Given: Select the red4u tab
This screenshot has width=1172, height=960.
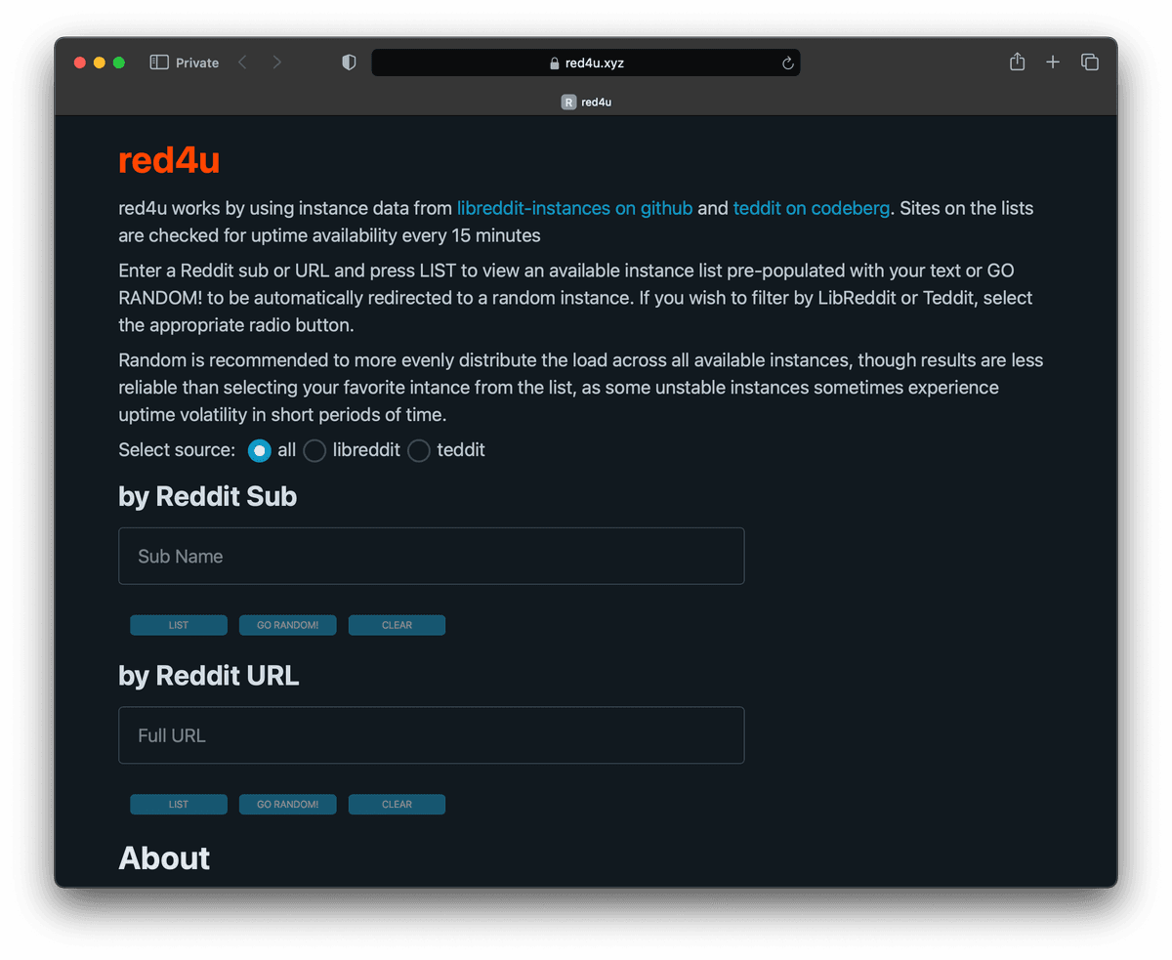Looking at the screenshot, I should (x=586, y=102).
